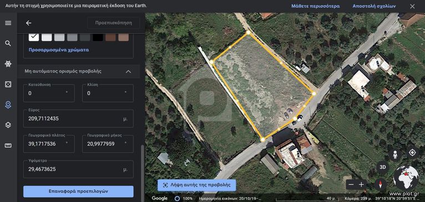Open Μάθετε περισσότερα link

316,6
